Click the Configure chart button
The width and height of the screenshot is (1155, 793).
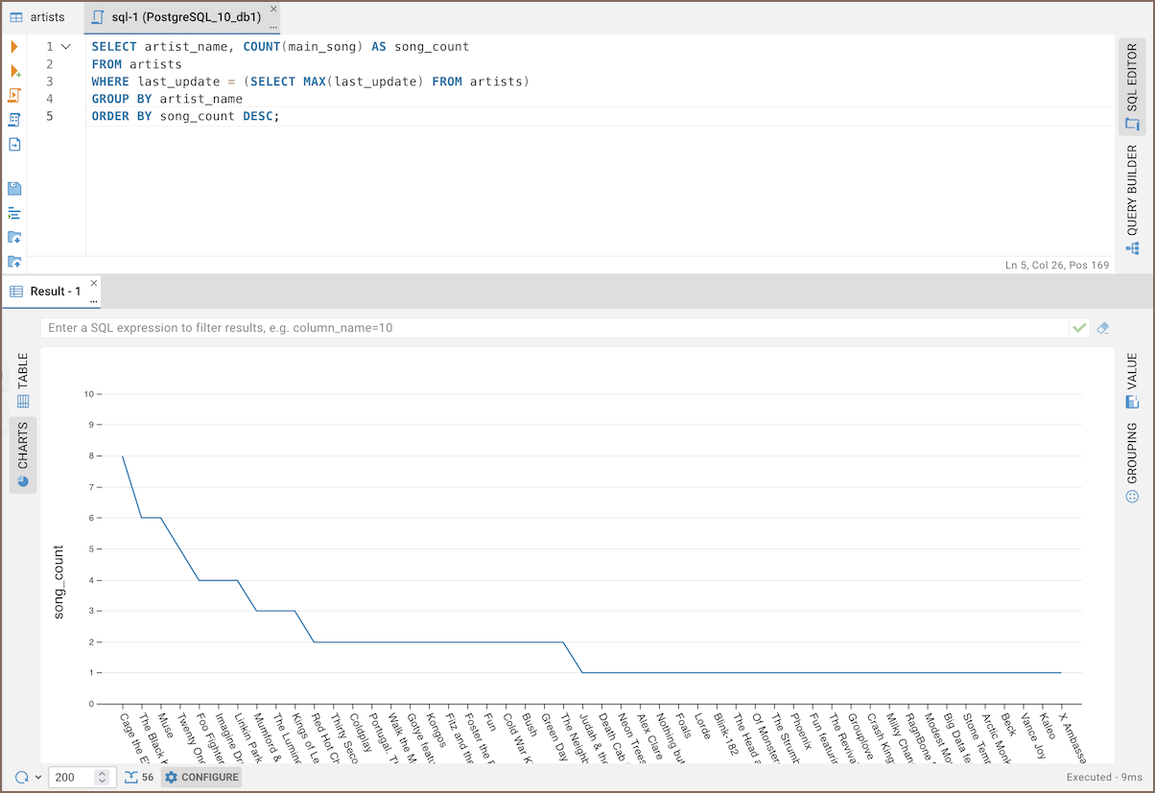coord(201,778)
